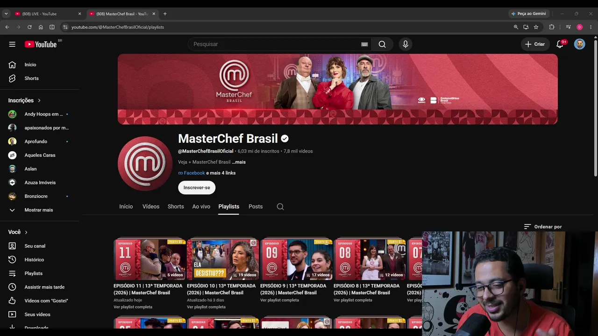Viewport: 598px width, 336px height.
Task: Bookmark this page with the star icon
Action: (x=536, y=27)
